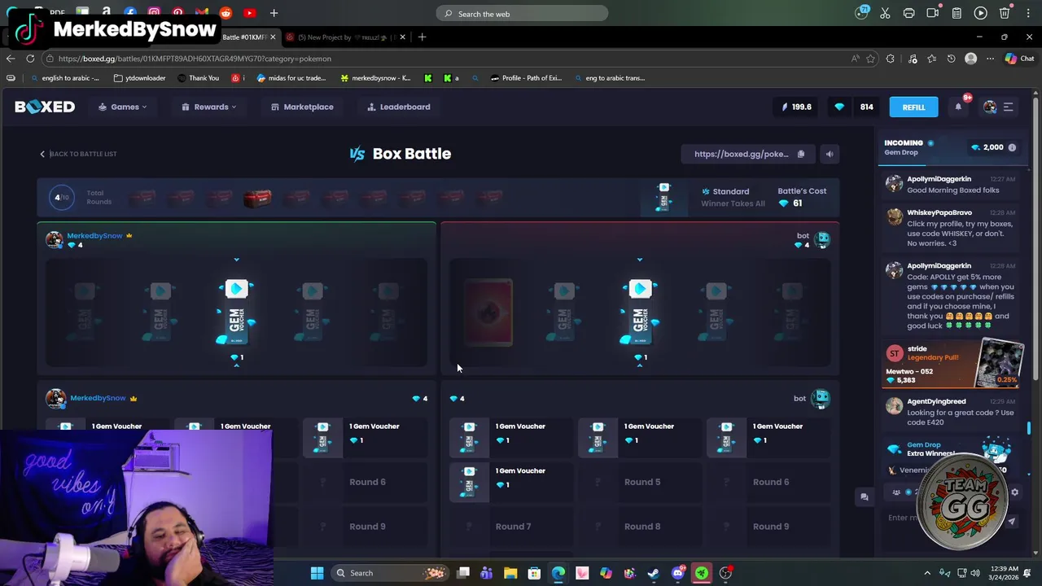
Task: View stride's Legendary Pull Mewtwo card
Action: (999, 363)
